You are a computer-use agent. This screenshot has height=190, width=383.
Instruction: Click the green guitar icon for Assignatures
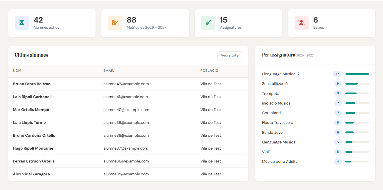[x=208, y=23]
